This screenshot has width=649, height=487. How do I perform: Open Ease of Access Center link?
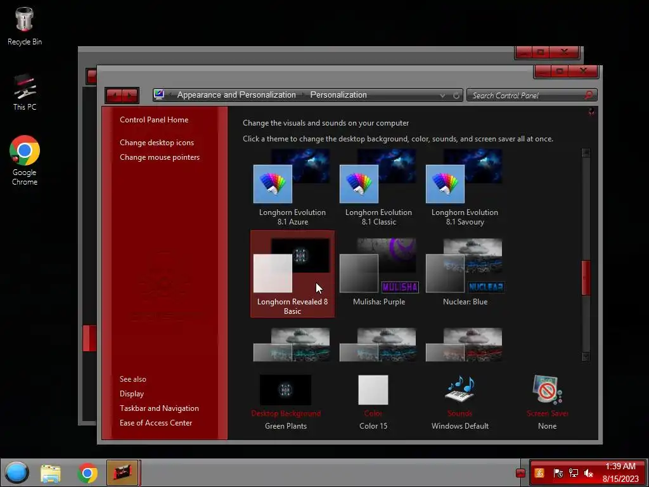pyautogui.click(x=156, y=422)
